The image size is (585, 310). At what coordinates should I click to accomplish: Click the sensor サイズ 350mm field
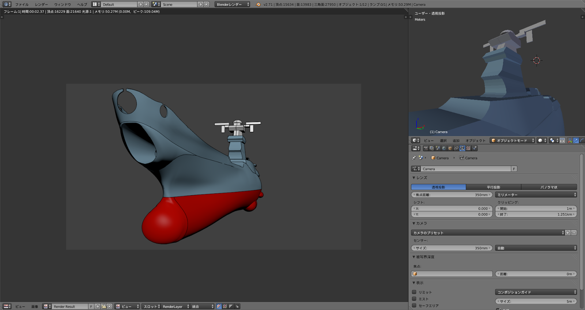point(452,248)
